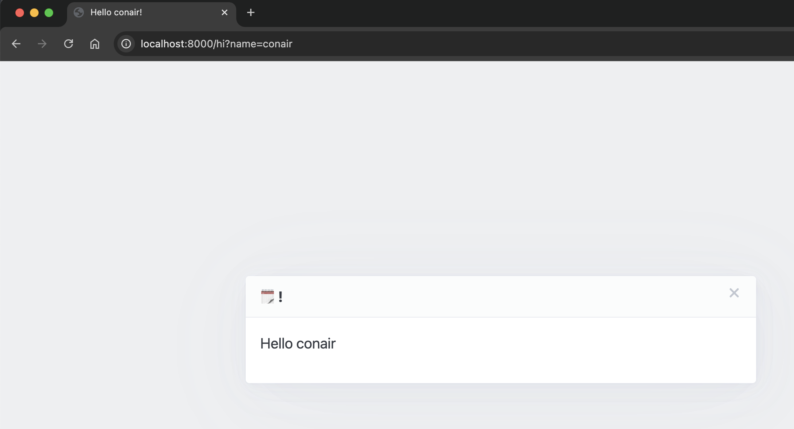
Task: Close the window with red button
Action: click(x=20, y=13)
